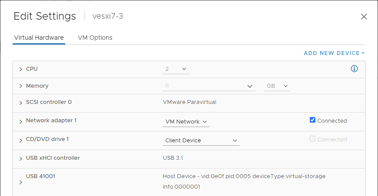Click the Memory value input field
Viewport: 378px width, 196px height.
(204, 86)
